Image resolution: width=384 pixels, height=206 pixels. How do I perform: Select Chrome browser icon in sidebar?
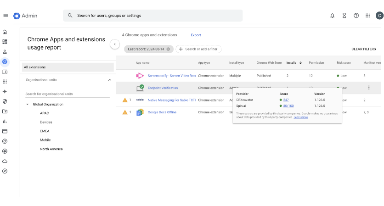[5, 61]
